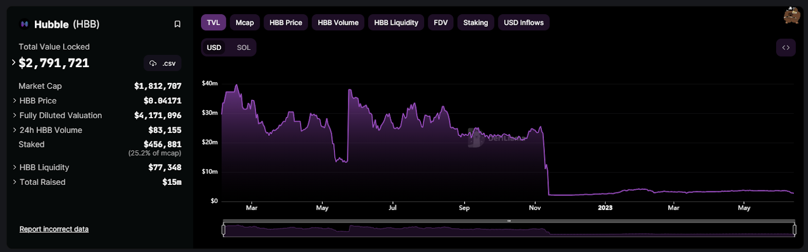Bookmark the Hubble protocol
808x252 pixels.
tap(177, 24)
